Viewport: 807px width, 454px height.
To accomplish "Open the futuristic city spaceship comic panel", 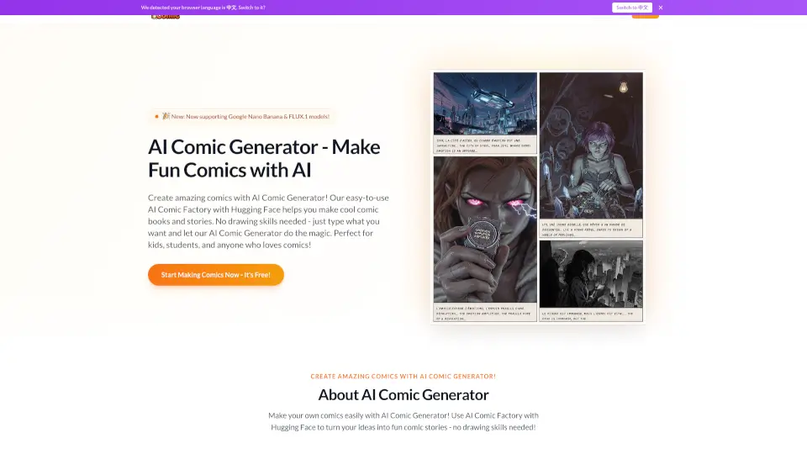I will point(485,103).
